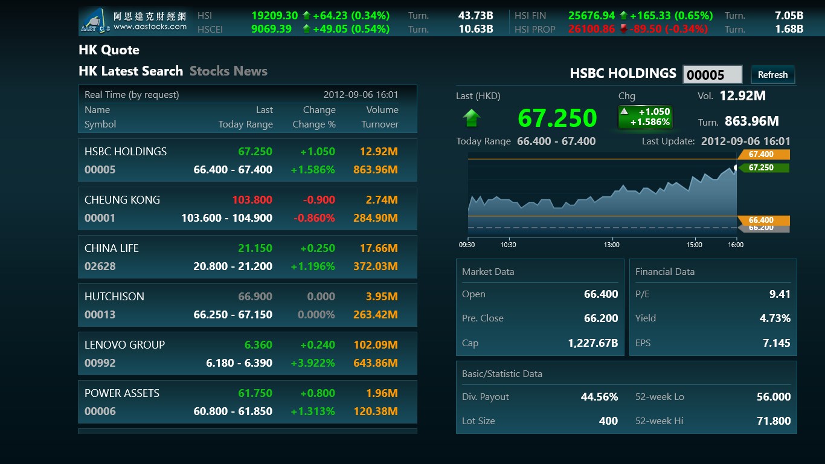Screen dimensions: 825x464
Task: Select the LENOVO GROUP row
Action: tap(248, 353)
